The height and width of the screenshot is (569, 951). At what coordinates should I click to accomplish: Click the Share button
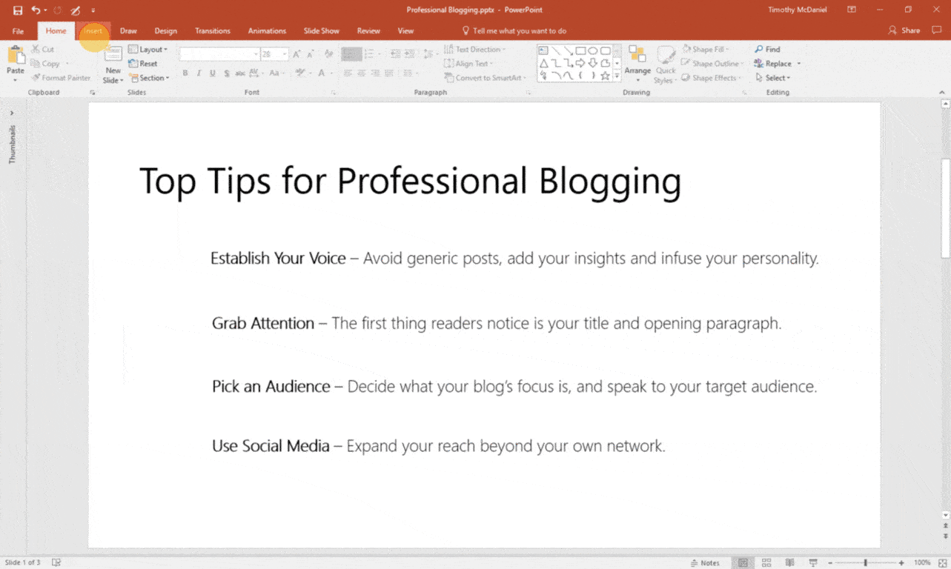(904, 30)
